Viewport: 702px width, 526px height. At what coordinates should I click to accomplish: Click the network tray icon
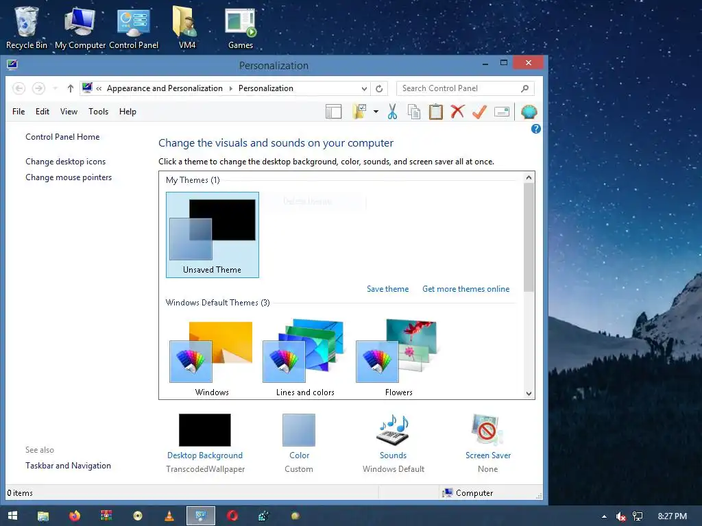[x=638, y=516]
